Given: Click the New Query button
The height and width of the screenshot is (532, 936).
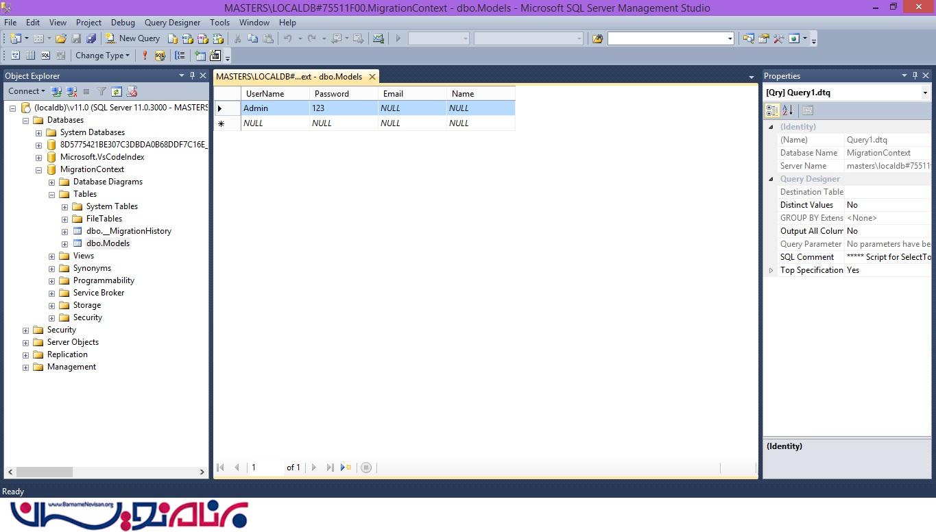Looking at the screenshot, I should (x=132, y=38).
